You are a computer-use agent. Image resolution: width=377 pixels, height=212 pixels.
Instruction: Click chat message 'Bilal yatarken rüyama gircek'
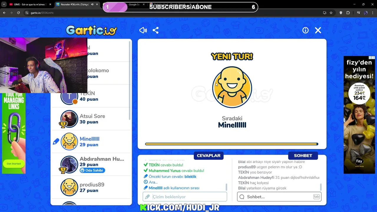click(262, 188)
